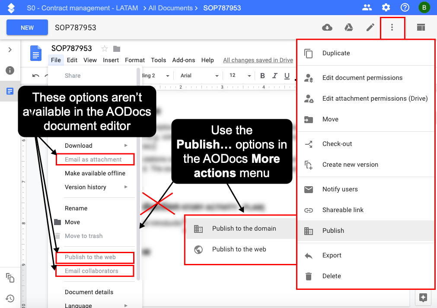
Task: Open the File menu
Action: click(x=56, y=60)
